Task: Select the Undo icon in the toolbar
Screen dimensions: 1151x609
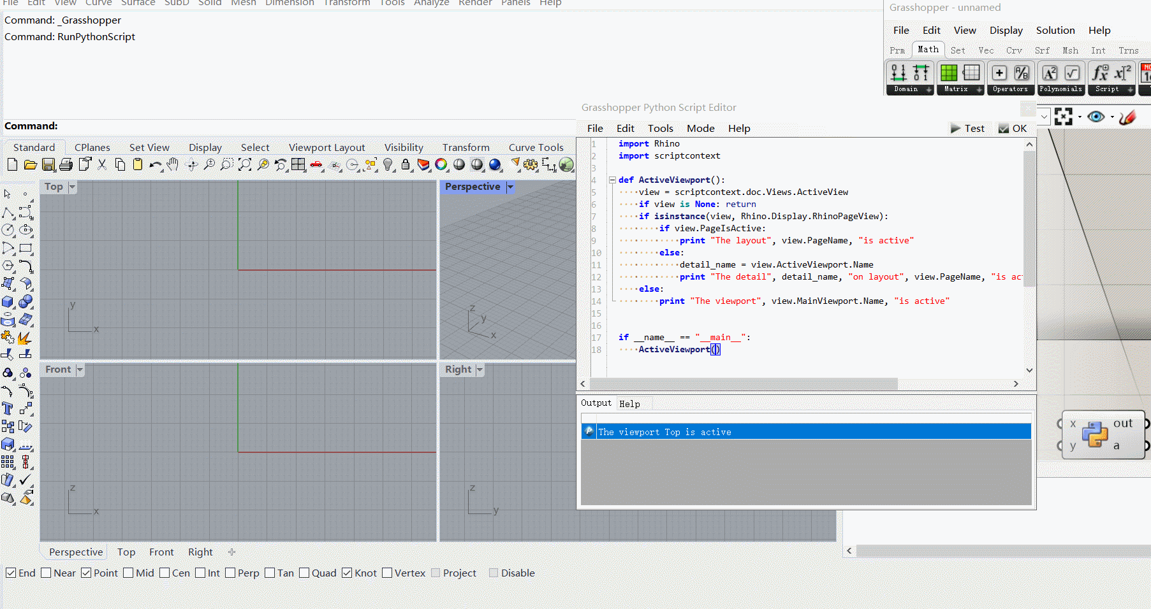Action: click(x=155, y=164)
